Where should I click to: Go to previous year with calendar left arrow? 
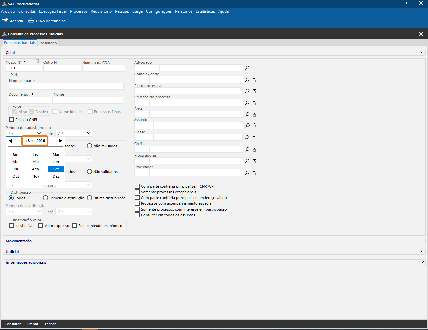pos(10,141)
